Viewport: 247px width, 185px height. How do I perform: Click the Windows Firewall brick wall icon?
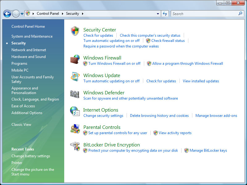tap(75, 59)
